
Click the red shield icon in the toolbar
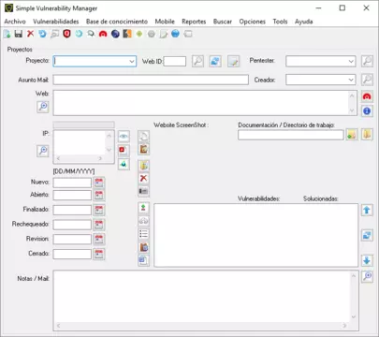[x=66, y=34]
